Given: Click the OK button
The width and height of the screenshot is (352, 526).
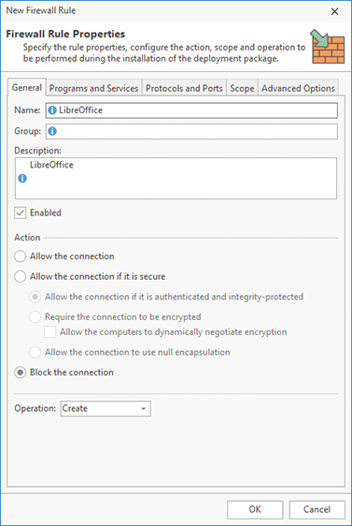Looking at the screenshot, I should [255, 509].
